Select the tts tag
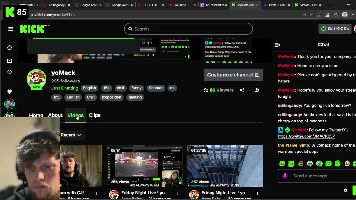Image resolution: width=356 pixels, height=200 pixels. click(172, 88)
